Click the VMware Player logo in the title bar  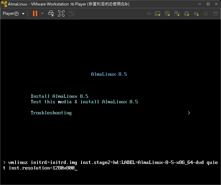coord(4,4)
